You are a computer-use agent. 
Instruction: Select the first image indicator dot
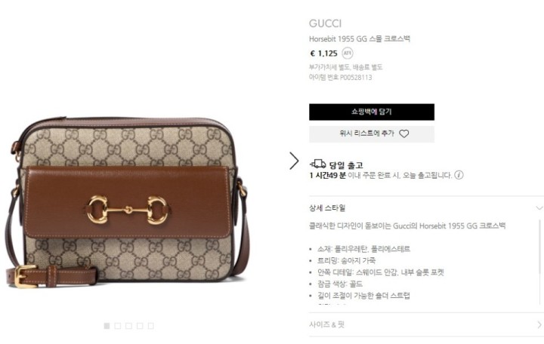[x=107, y=326]
